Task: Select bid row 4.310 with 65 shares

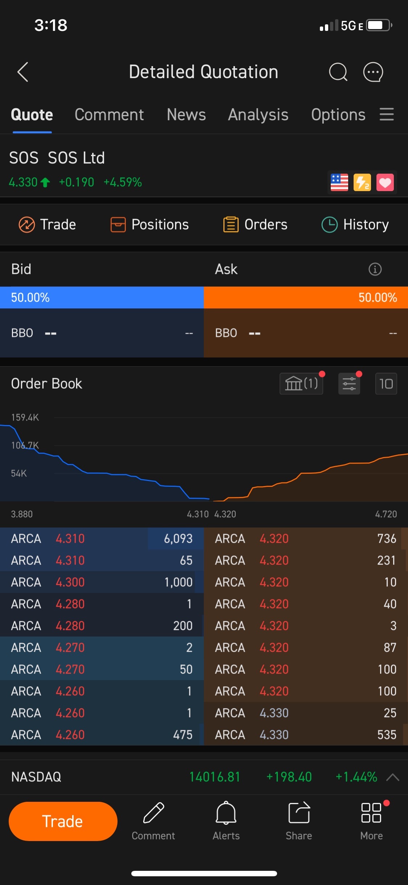Action: [x=102, y=560]
